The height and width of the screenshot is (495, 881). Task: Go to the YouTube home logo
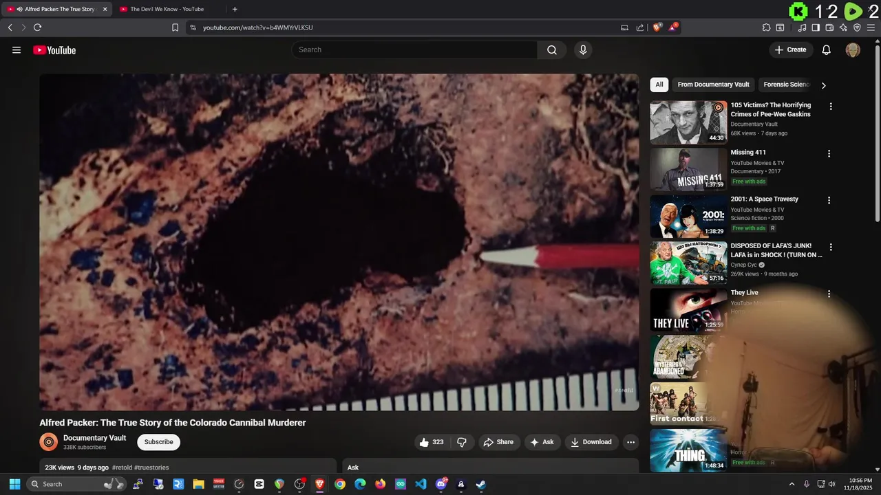54,49
